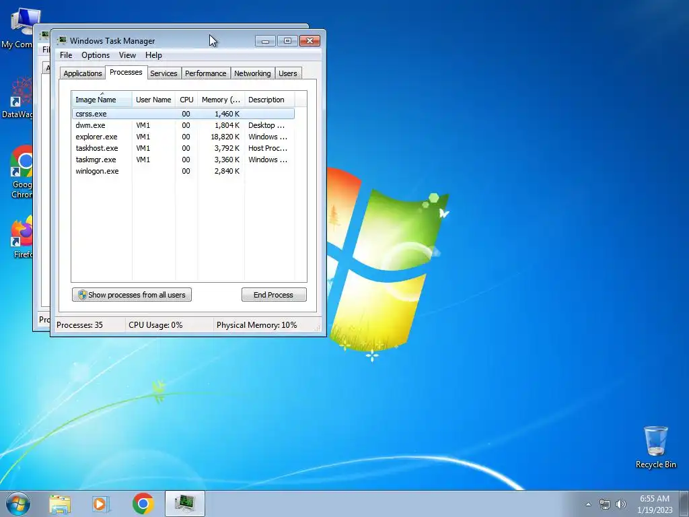Viewport: 689px width, 517px height.
Task: Open the Start menu orb
Action: 18,504
